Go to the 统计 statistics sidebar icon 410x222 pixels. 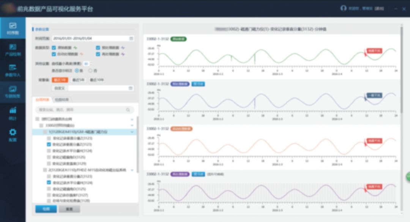(13, 113)
